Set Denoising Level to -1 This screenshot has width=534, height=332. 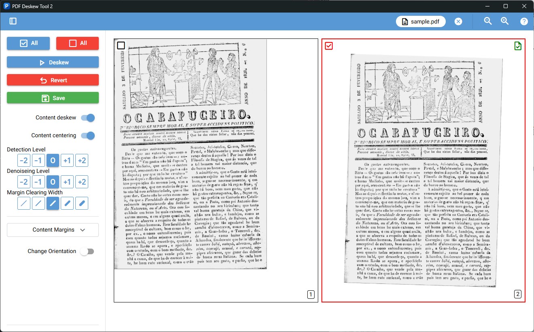pyautogui.click(x=38, y=181)
